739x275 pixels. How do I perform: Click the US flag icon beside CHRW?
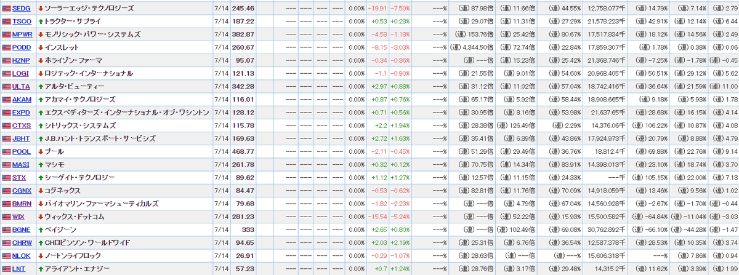pyautogui.click(x=6, y=242)
